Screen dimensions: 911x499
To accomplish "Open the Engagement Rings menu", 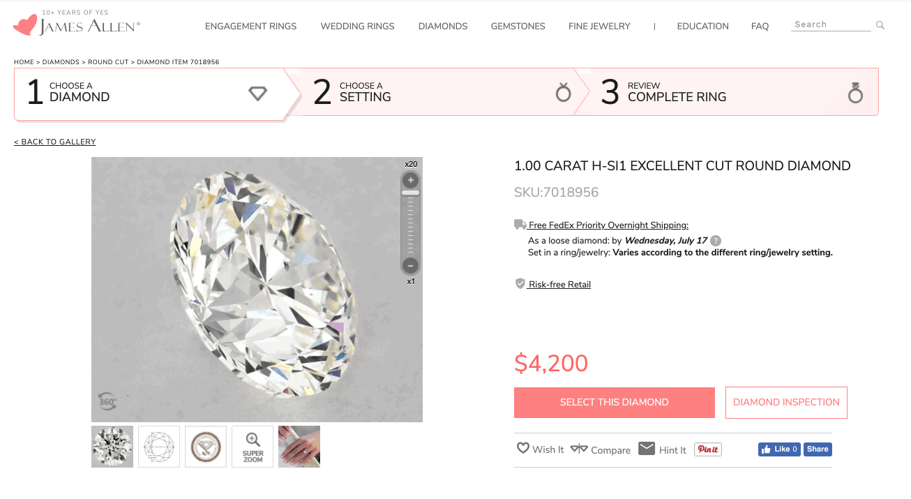I will click(x=250, y=27).
